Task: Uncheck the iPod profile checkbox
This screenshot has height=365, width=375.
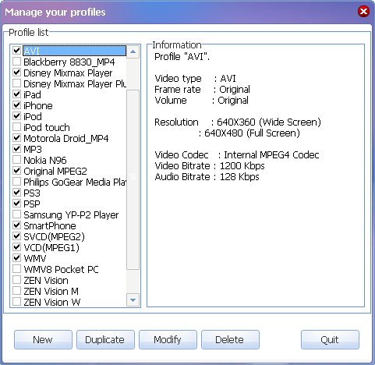Action: pyautogui.click(x=16, y=115)
